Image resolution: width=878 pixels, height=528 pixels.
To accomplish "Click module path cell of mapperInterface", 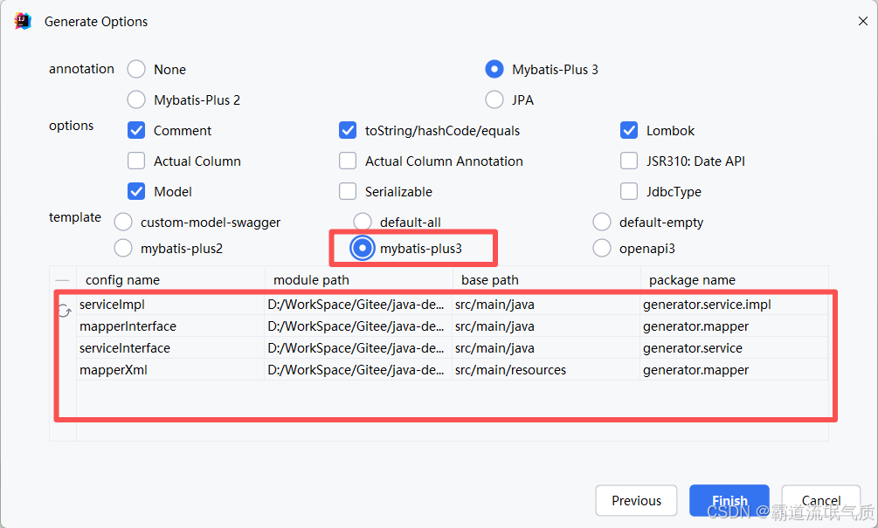I will point(358,326).
